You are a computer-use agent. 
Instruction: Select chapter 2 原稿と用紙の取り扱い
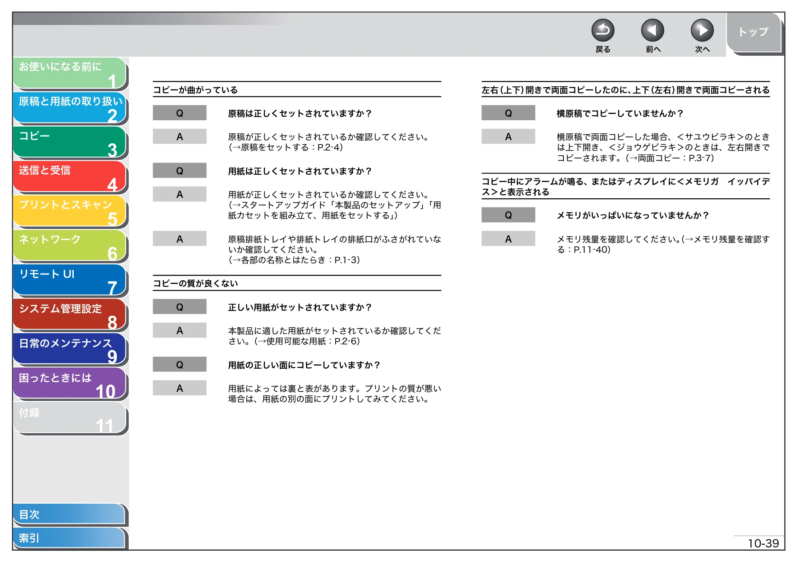(x=70, y=108)
